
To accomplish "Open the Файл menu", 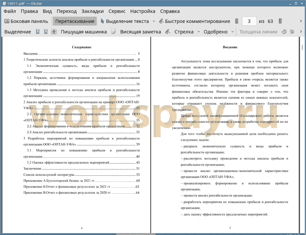I will (10, 11).
